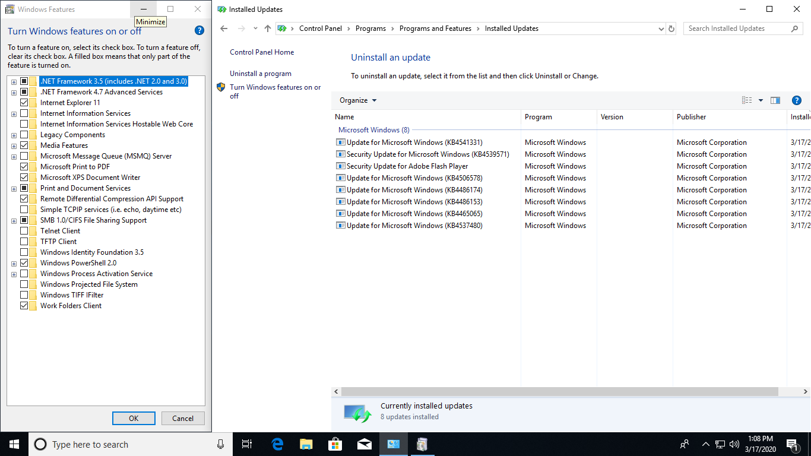Open the People icon in system tray
This screenshot has height=456, width=811.
click(x=685, y=444)
